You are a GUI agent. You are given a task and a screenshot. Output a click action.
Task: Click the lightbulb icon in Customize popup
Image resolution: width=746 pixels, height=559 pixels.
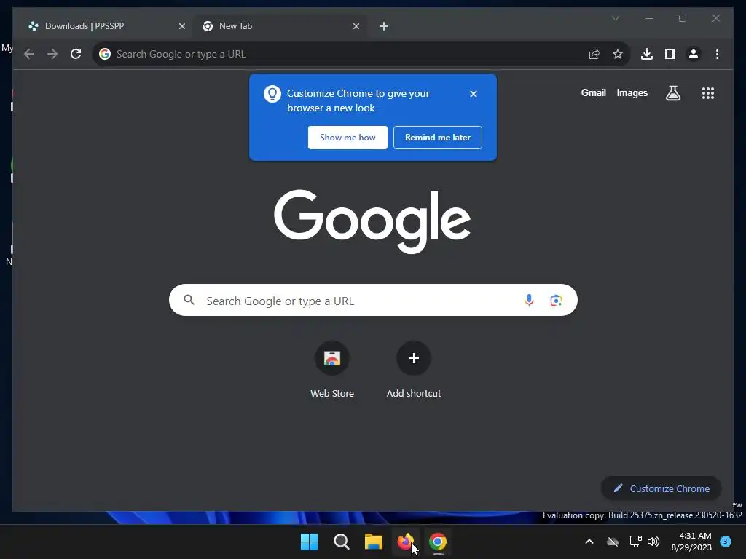[x=272, y=94]
